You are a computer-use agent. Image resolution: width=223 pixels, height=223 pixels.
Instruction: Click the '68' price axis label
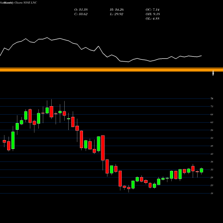pyautogui.click(x=212, y=115)
